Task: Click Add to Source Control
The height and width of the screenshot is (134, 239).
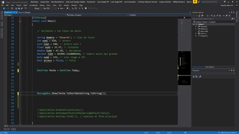Action: [228, 133]
